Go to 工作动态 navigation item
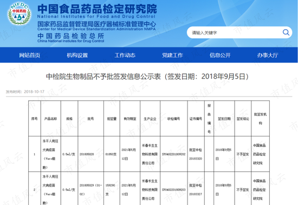The image size is (298, 205). click(125, 55)
